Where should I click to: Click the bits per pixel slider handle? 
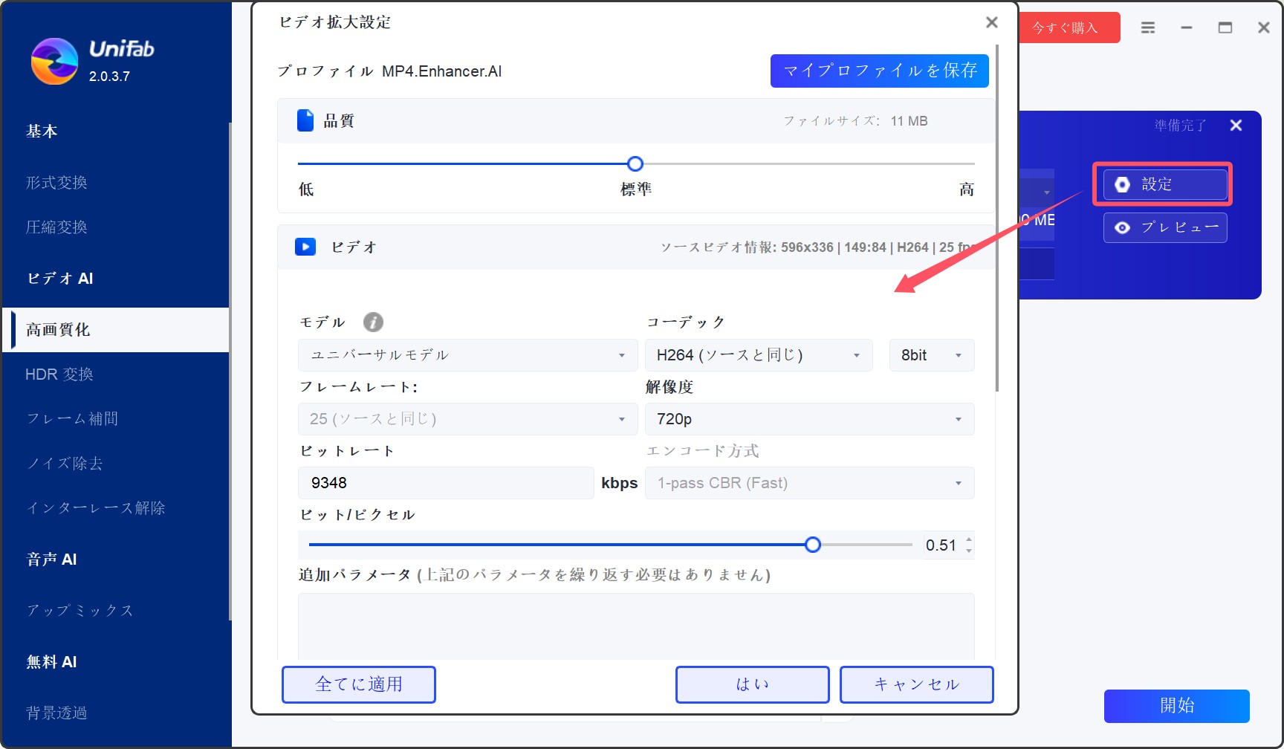point(813,545)
